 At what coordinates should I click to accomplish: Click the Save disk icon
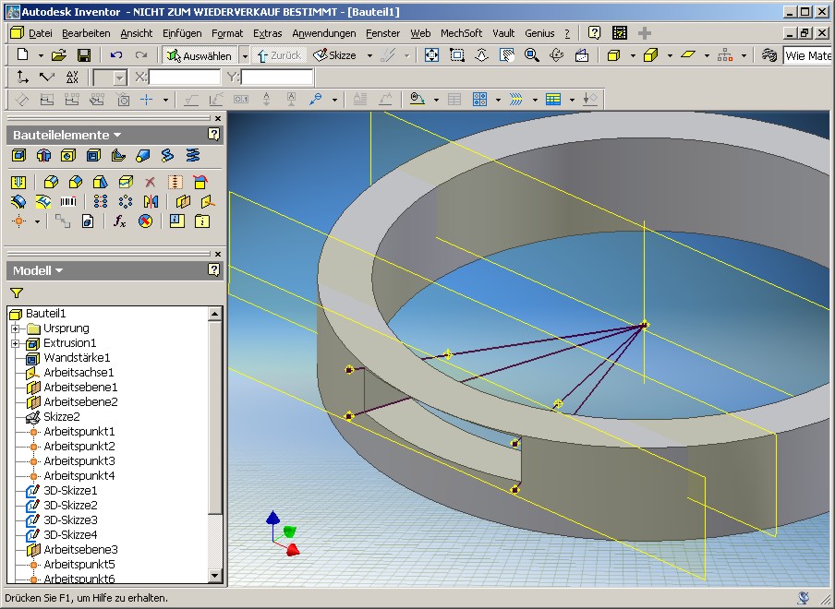(84, 55)
